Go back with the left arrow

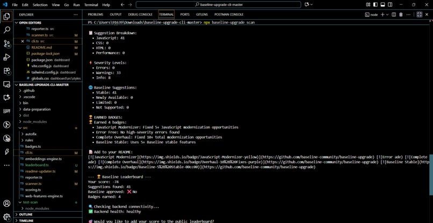coord(122,5)
